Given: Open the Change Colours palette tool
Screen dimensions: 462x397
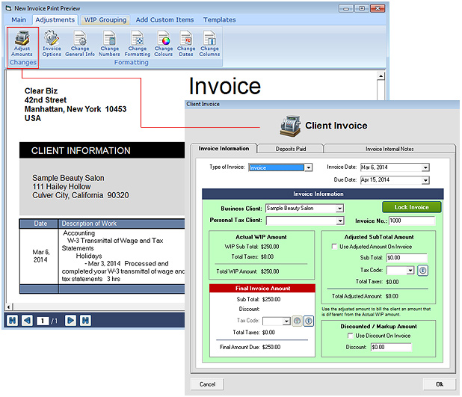Looking at the screenshot, I should (x=164, y=43).
